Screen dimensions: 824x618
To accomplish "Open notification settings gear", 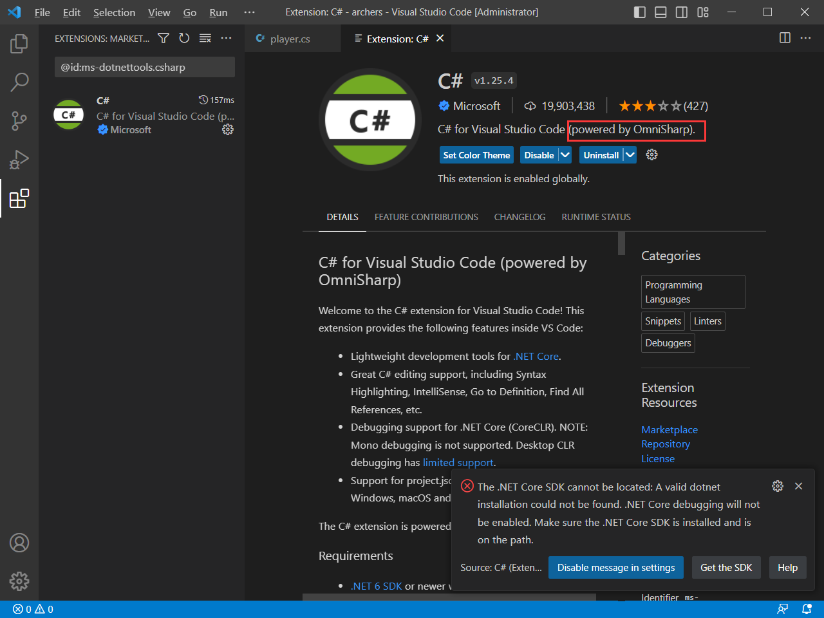I will click(x=778, y=486).
